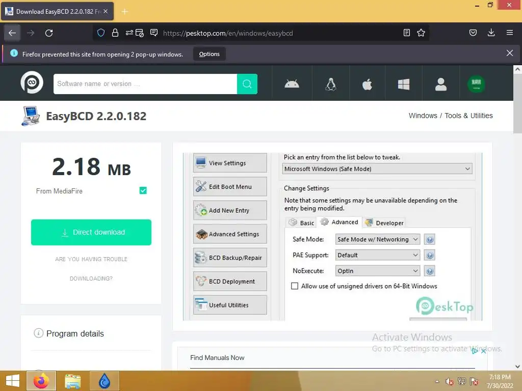Screen dimensions: 522x391
Task: Click Advanced Settings in the screenshot
Action: point(230,234)
